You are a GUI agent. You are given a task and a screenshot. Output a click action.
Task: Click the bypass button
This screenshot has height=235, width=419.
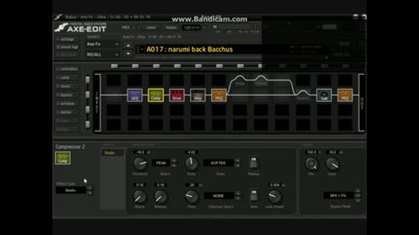tap(67, 95)
